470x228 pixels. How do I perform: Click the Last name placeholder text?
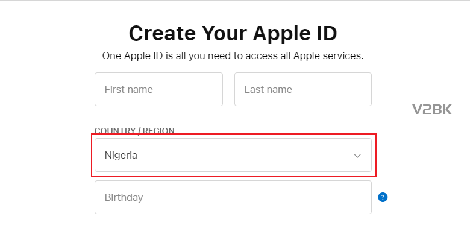[268, 89]
